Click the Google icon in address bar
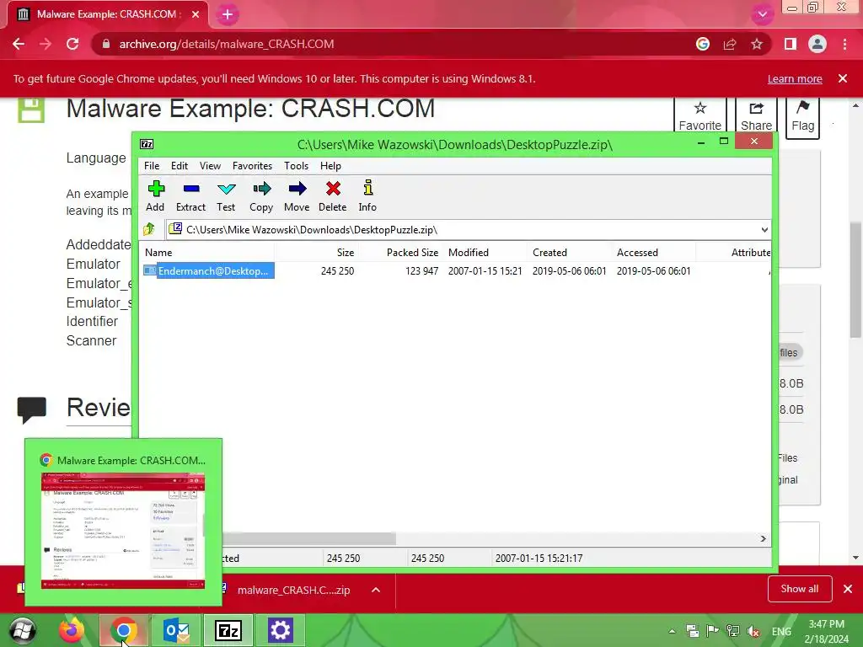Screen dimensions: 863x647 [x=703, y=44]
